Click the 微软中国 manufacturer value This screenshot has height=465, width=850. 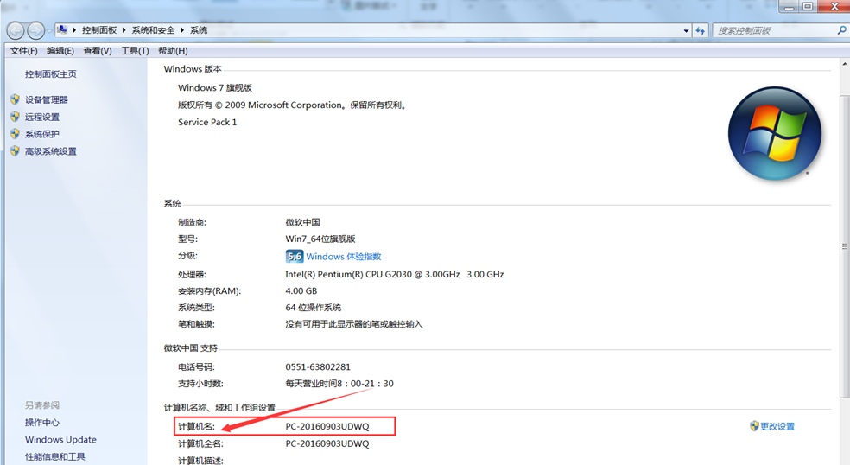(302, 222)
